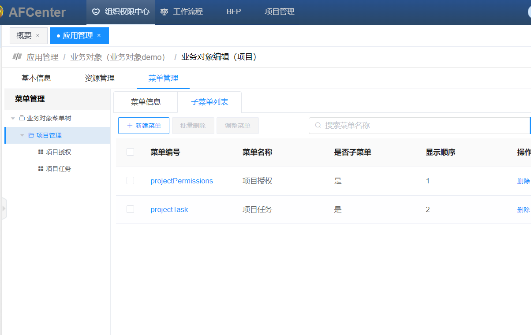
Task: Switch to the 菜单信息 tab
Action: [146, 102]
